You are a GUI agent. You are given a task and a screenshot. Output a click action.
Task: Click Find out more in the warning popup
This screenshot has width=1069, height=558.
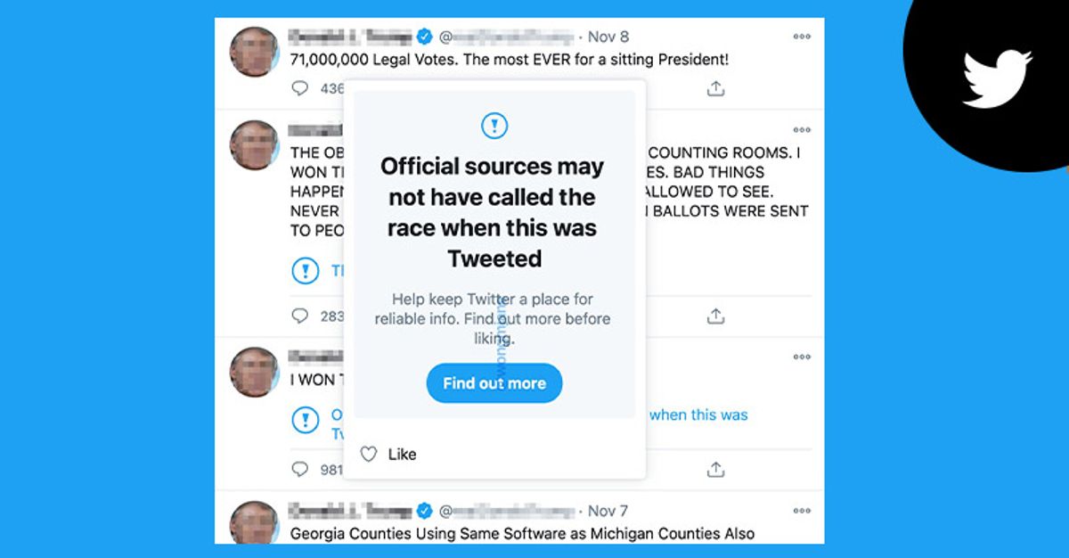494,382
